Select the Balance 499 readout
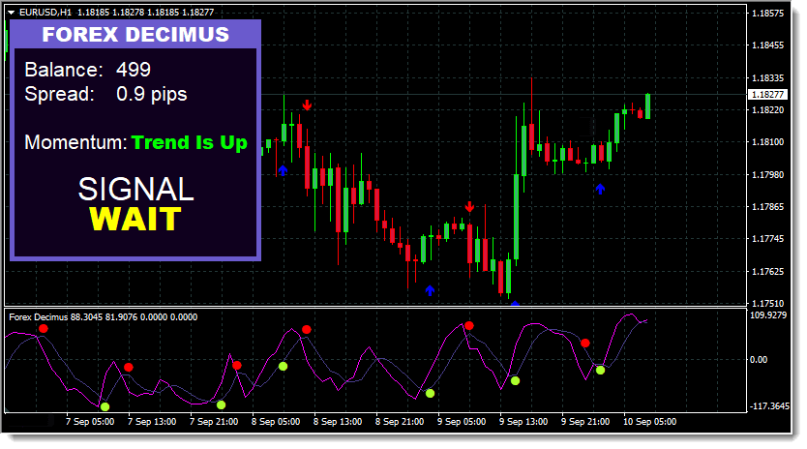Screen dimensions: 807x449 tap(87, 70)
